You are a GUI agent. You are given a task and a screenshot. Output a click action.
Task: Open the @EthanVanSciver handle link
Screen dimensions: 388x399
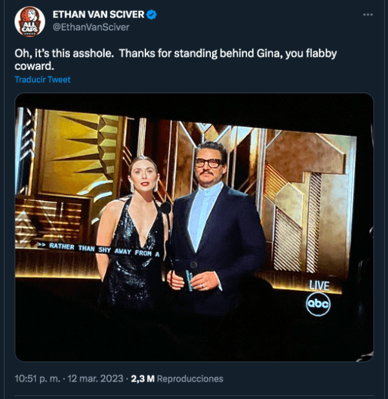[91, 27]
